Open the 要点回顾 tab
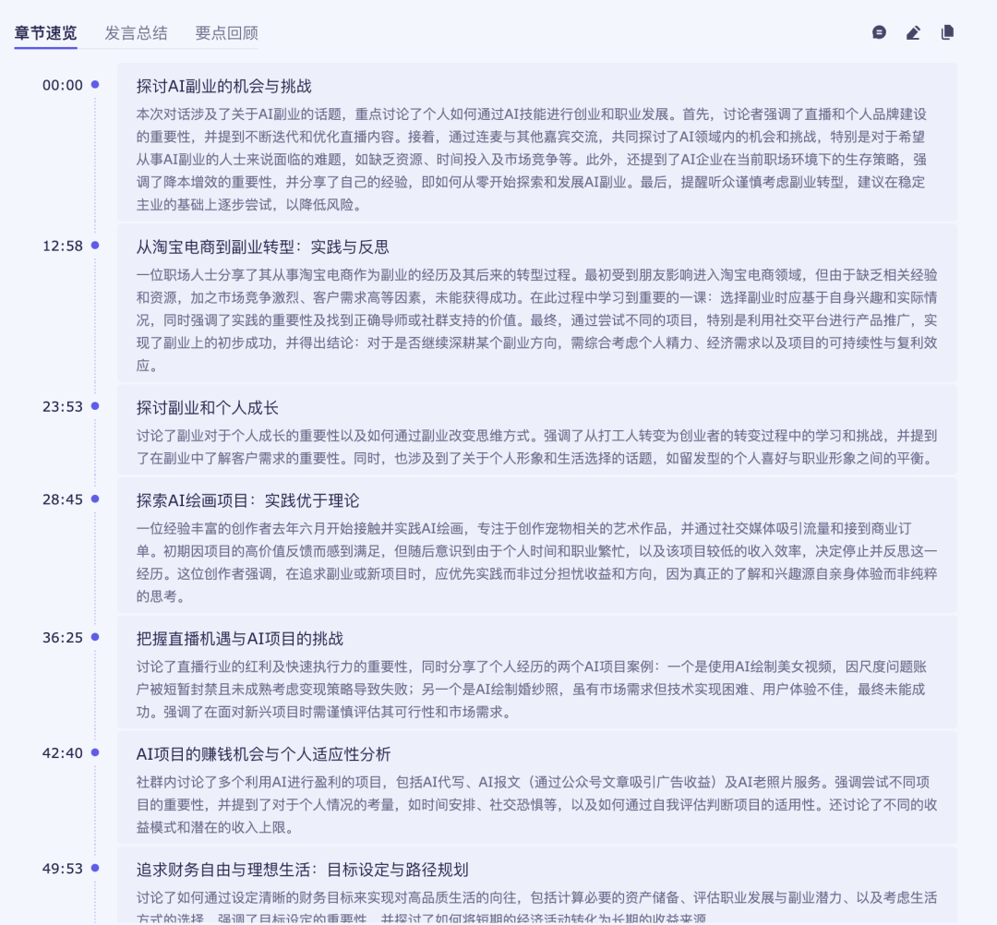Image resolution: width=997 pixels, height=925 pixels. 226,33
